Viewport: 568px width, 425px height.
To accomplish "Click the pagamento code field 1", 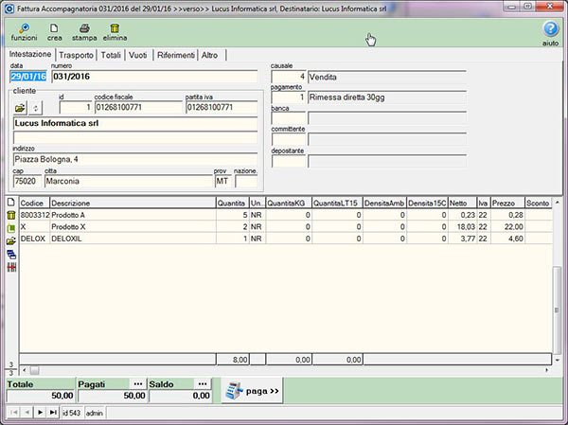I will coord(289,97).
